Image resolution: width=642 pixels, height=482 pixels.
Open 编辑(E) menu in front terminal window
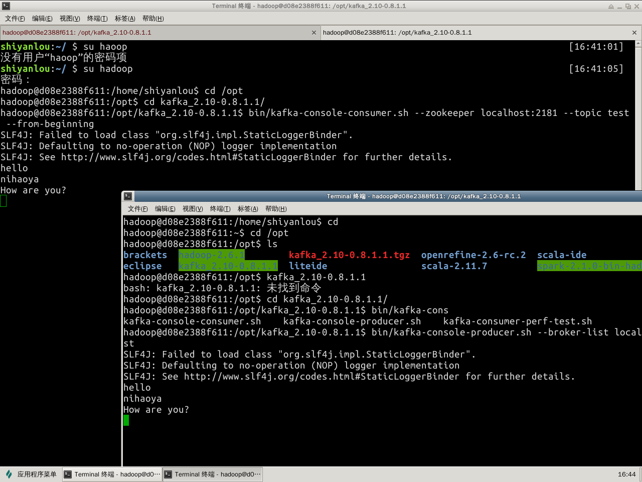point(165,209)
